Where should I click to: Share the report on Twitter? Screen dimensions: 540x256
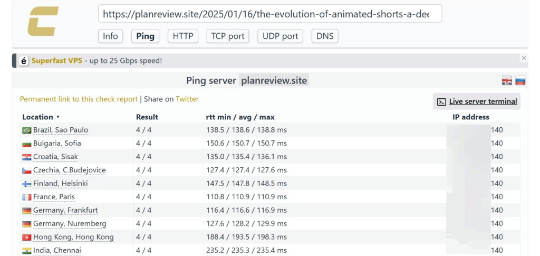point(187,99)
